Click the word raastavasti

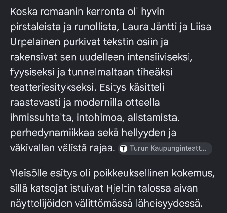[35, 103]
